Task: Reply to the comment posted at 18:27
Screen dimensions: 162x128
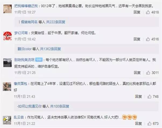Action: [x=137, y=12]
